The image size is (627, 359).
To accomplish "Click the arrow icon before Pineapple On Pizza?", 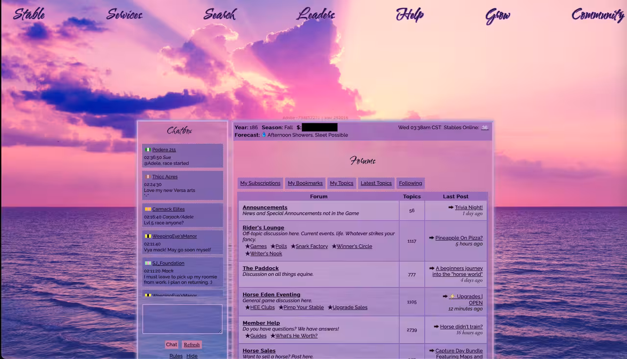I will 432,238.
